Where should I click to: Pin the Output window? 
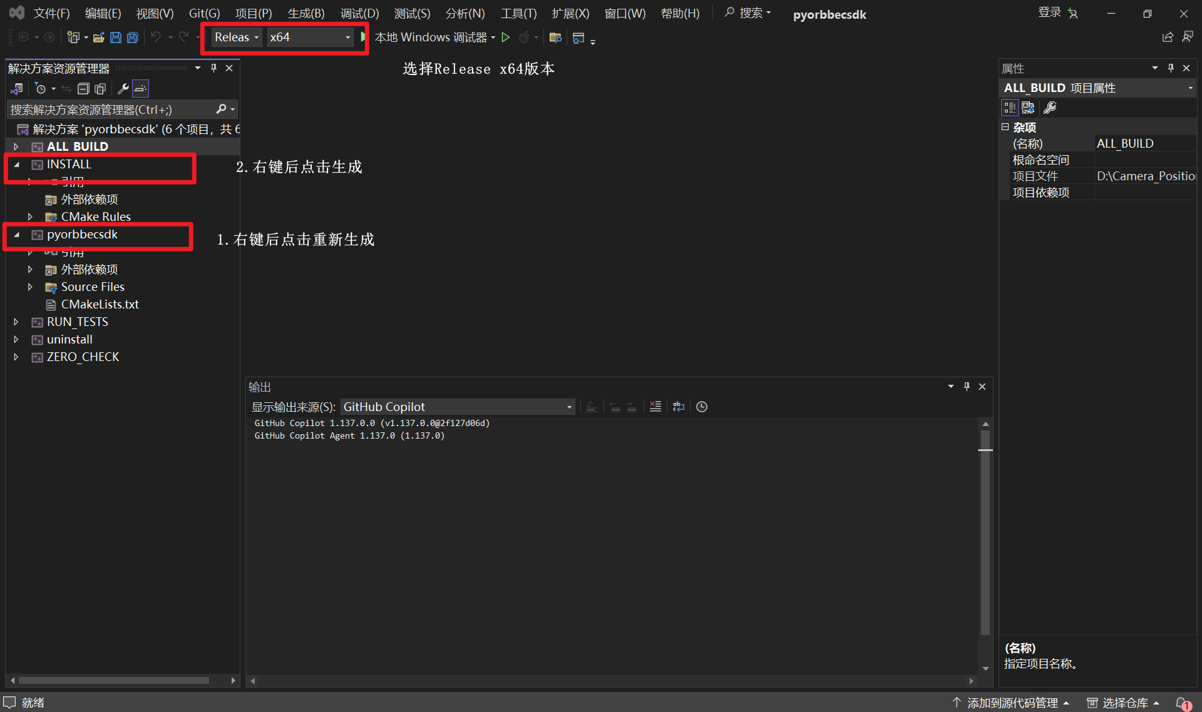[966, 386]
